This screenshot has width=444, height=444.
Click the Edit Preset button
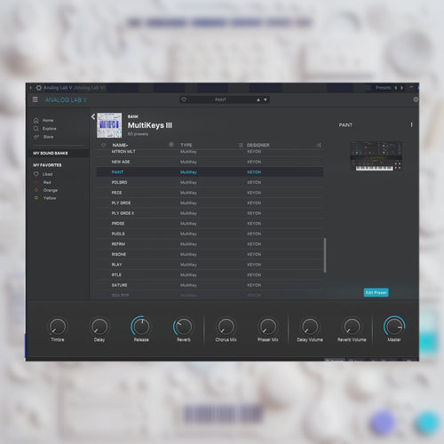pos(376,292)
